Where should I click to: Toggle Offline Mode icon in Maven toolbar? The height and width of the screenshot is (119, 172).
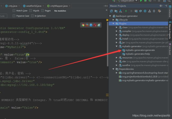pyautogui.click(x=141, y=11)
